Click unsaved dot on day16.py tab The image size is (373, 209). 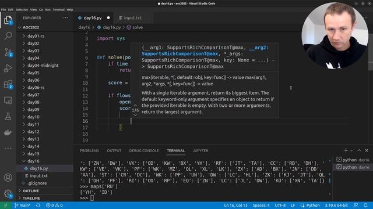point(108,18)
